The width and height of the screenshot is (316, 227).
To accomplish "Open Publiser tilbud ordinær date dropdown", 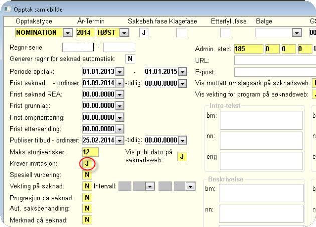I will (120, 140).
